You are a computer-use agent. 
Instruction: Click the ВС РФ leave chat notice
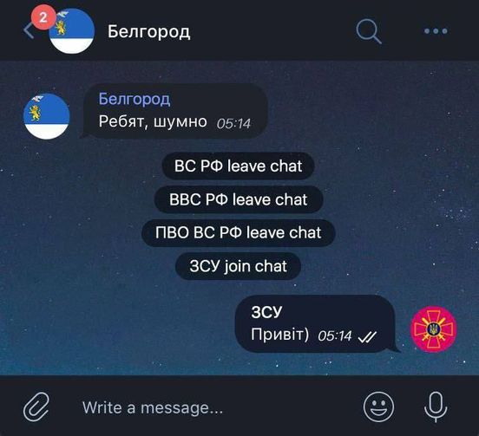pos(238,166)
